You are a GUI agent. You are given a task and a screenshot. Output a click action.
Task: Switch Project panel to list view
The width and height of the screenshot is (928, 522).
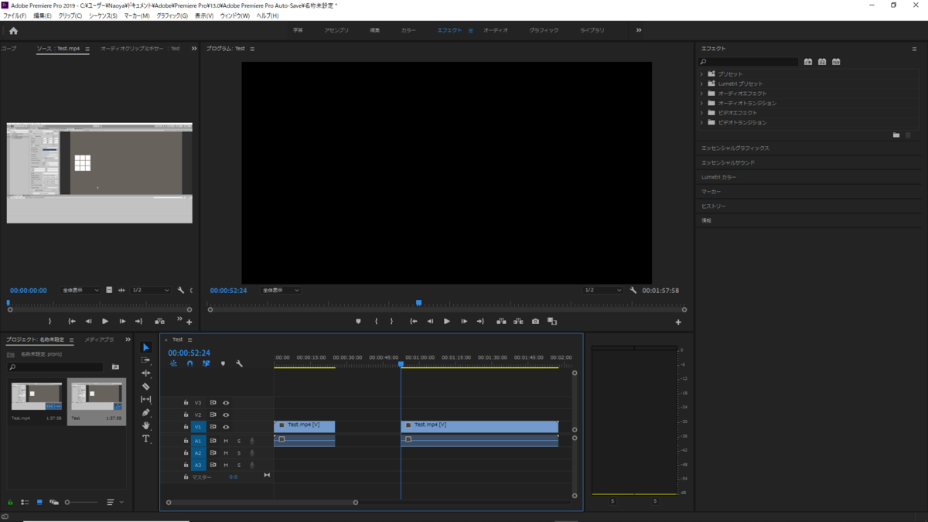25,503
